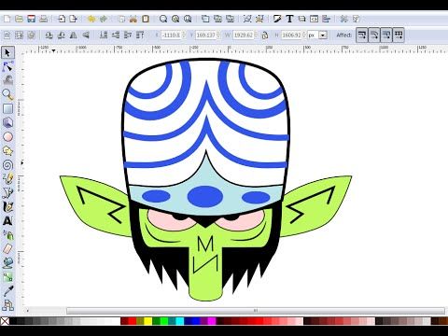Select the Eraser tool
This screenshot has width=448, height=336.
point(7,249)
